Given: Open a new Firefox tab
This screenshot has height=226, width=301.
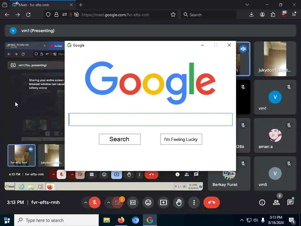Looking at the screenshot, I should click(x=81, y=5).
